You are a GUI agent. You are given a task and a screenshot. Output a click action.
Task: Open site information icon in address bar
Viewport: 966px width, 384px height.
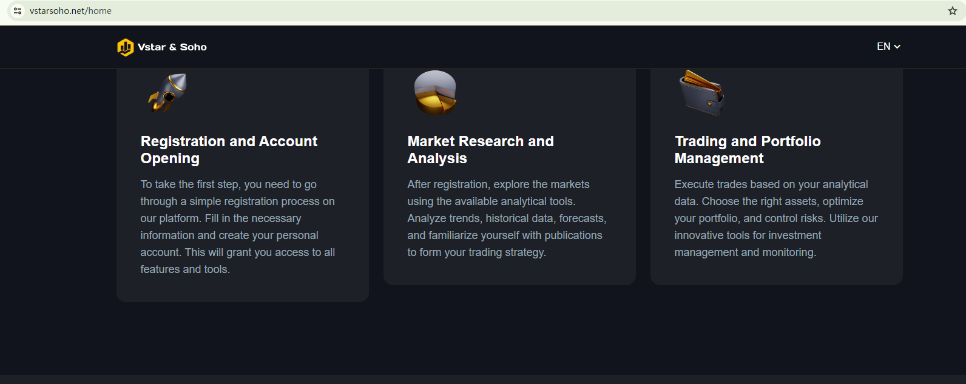[18, 11]
